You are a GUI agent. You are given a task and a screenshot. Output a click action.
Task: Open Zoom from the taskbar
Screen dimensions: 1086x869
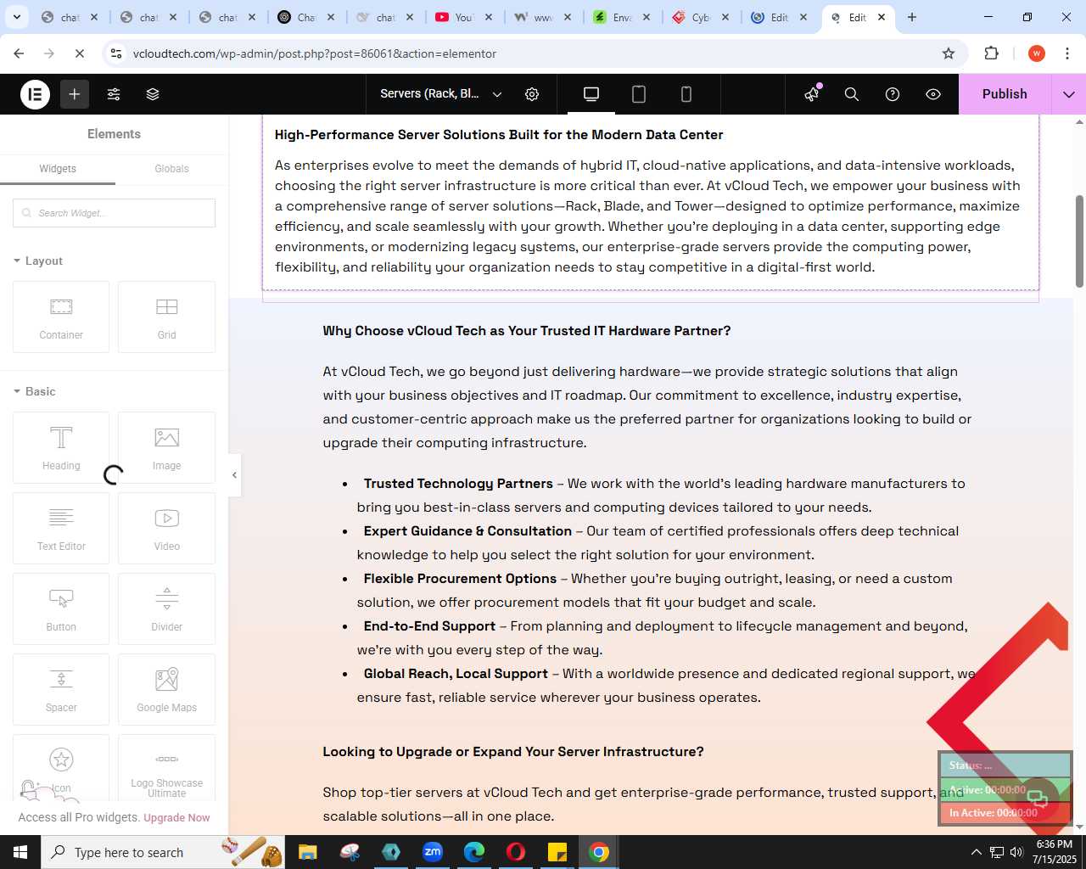click(x=433, y=852)
